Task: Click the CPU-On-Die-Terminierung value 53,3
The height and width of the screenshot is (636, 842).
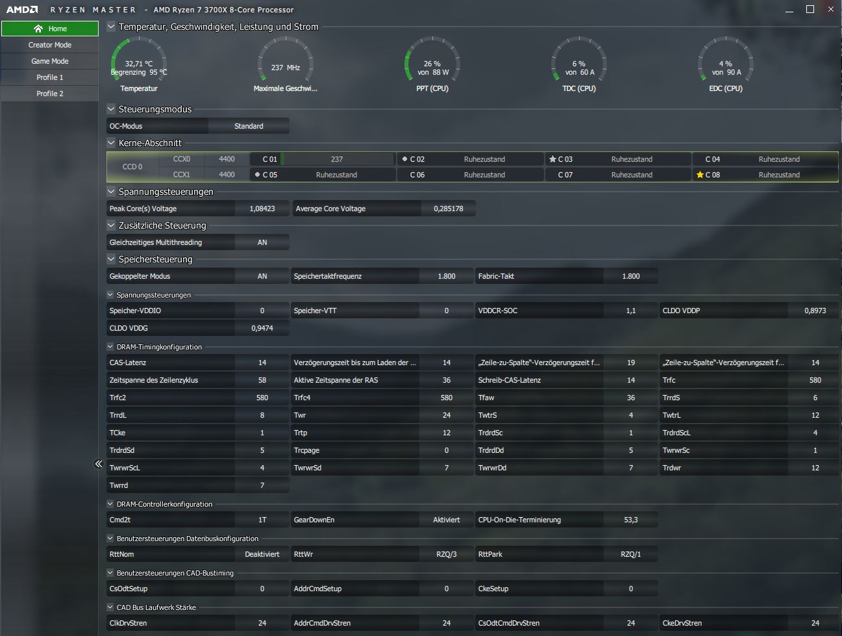Action: point(631,520)
